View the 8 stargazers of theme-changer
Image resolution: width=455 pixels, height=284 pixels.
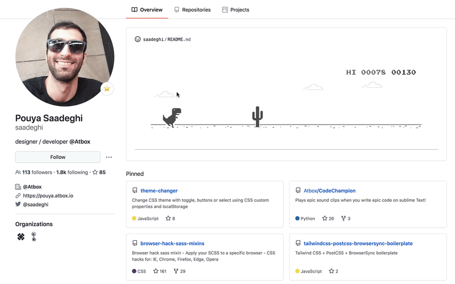tap(170, 218)
